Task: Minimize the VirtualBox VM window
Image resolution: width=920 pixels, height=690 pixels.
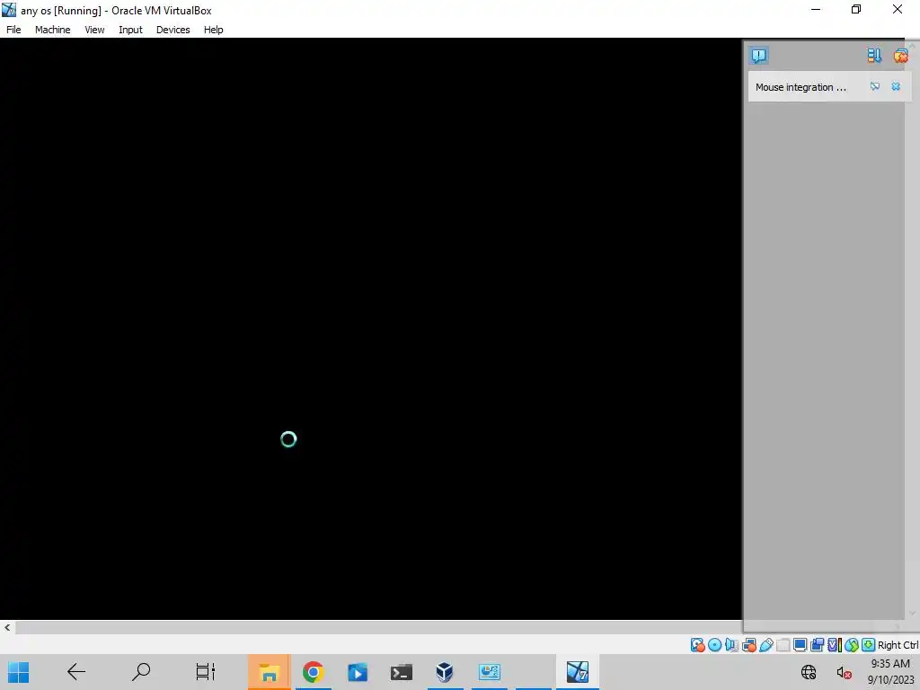Action: pyautogui.click(x=816, y=9)
